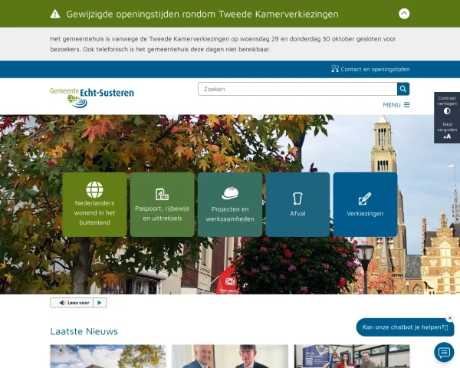
Task: Open Nederlanders wonend in het buitenland tile
Action: (x=94, y=204)
